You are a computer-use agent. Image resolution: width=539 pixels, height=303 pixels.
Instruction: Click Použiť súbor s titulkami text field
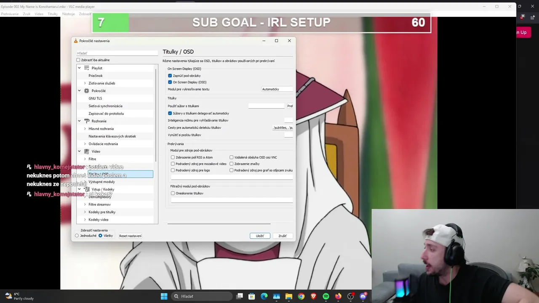click(267, 106)
